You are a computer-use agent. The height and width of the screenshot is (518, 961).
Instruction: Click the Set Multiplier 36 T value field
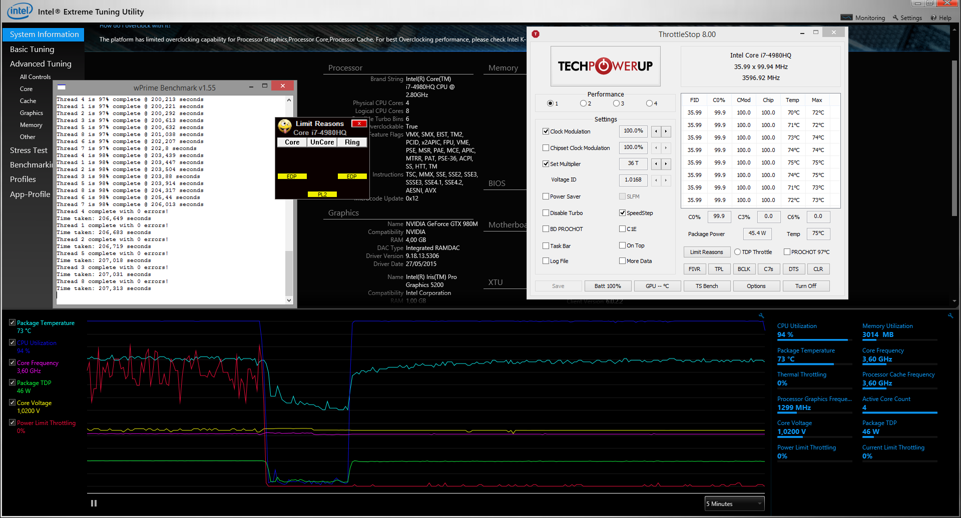[633, 163]
